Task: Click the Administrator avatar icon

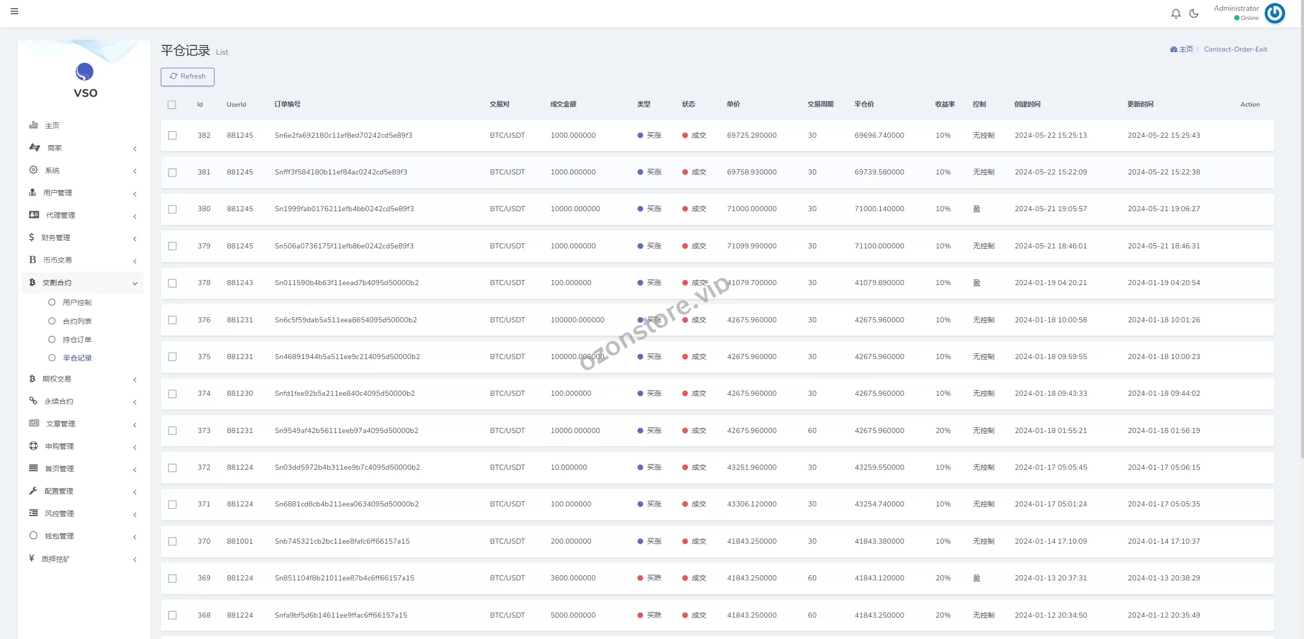Action: click(x=1274, y=13)
